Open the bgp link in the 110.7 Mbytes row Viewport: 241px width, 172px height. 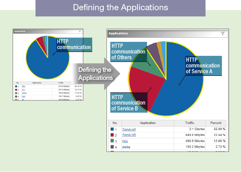coord(24,96)
